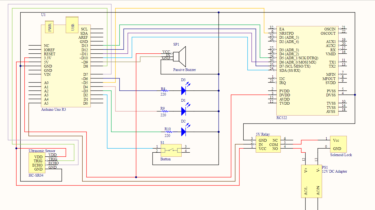Viewport: 375px width, 210px height.
Task: Click the "AREF" pin on the Arduino
Action: [x=83, y=37]
